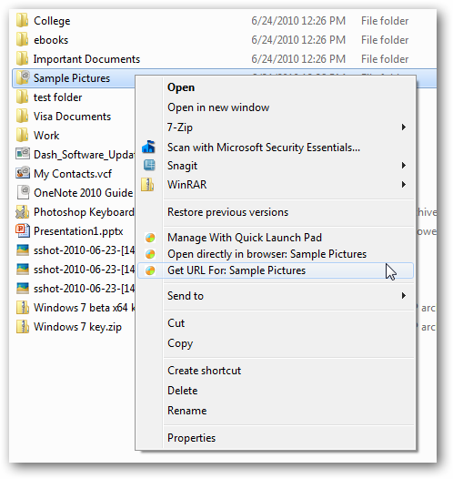Click the Windows 7 key.zip archive icon
Viewport: 453px width, 479px height.
23,327
